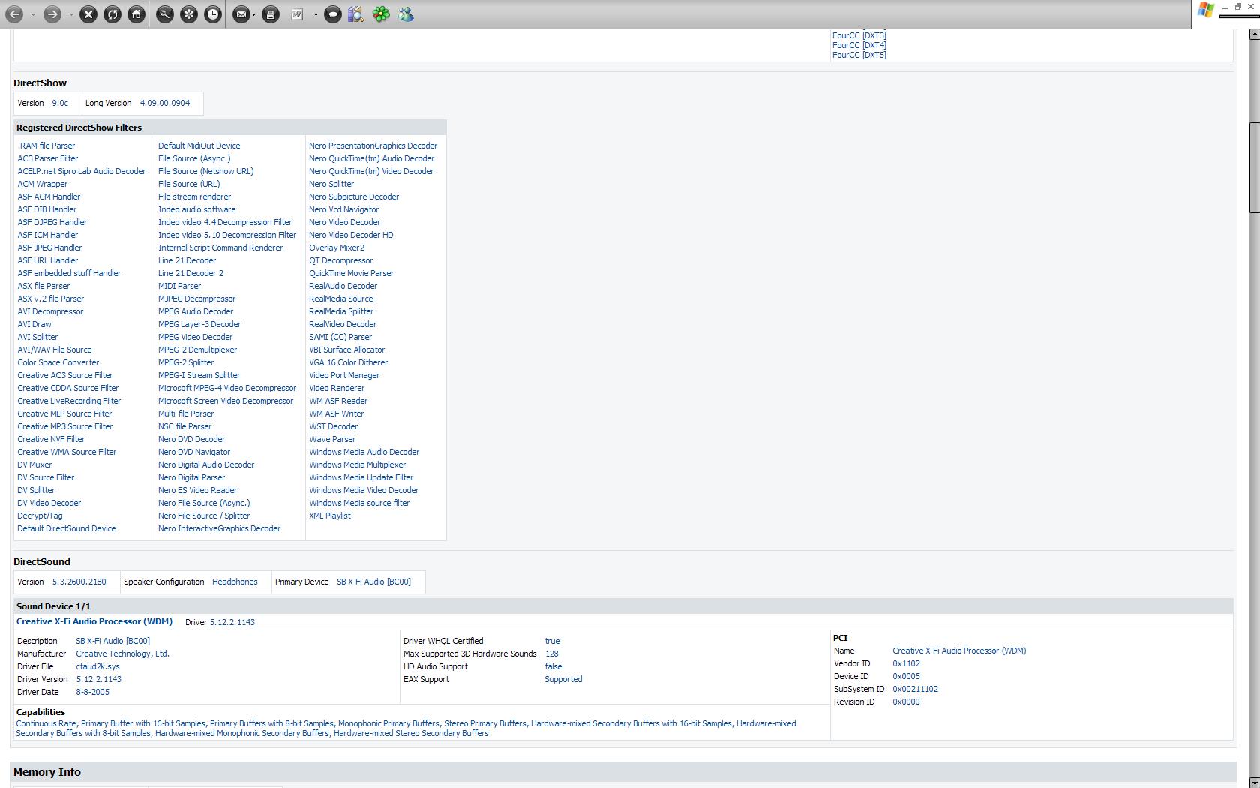
Task: Click the AVI Decompressor filter
Action: 50,311
